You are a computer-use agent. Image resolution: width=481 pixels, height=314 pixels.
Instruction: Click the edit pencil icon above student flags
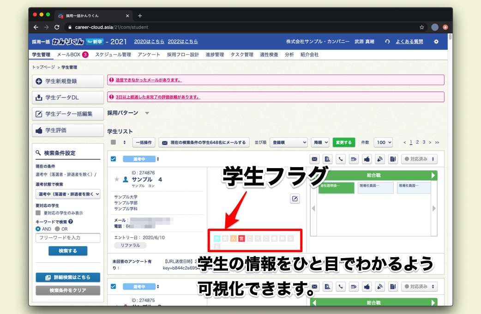coord(295,199)
